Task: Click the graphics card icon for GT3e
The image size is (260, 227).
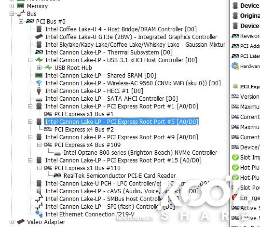Action: [x=39, y=37]
